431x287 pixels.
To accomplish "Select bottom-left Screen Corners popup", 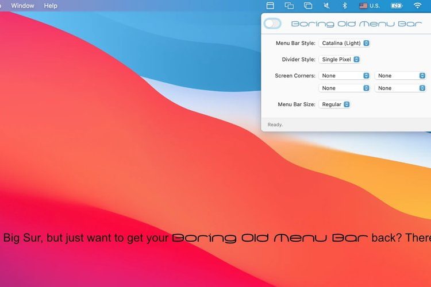I will point(344,88).
